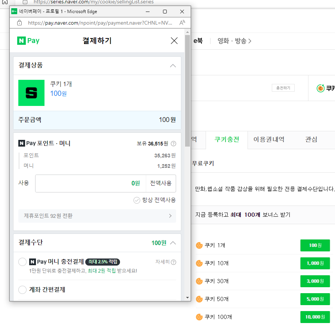335x326 pixels.
Task: Buy 쿠키 1개 with the 100원 button
Action: [315, 245]
